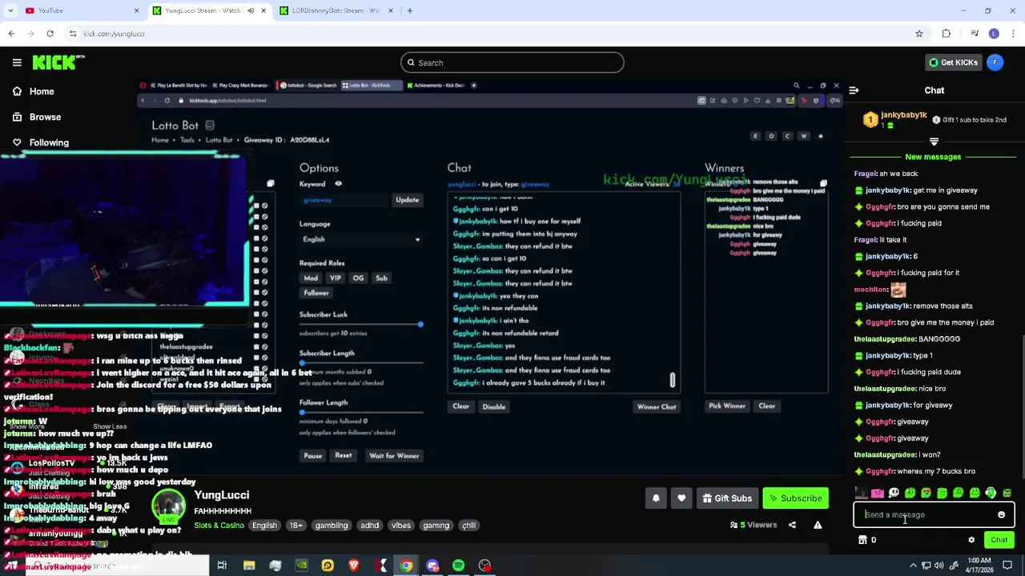Screen dimensions: 1025x576
Task: Open the Language dropdown in Lotto Bot
Action: 360,239
